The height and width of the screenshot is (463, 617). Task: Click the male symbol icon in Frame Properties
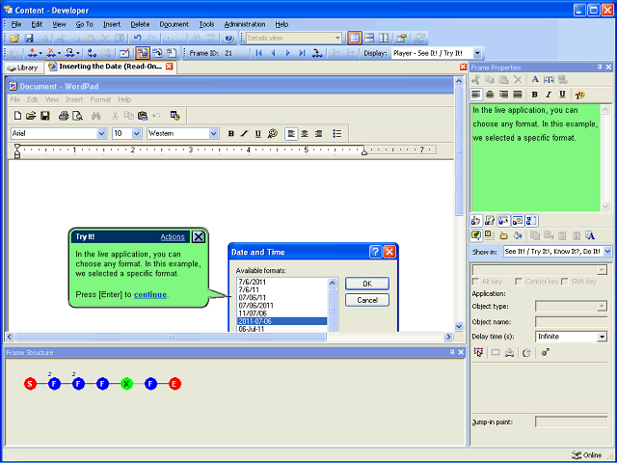(x=545, y=352)
